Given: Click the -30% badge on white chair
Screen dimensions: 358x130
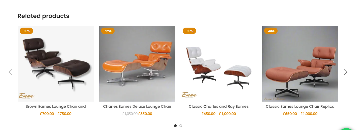Looking at the screenshot, I should point(189,31).
